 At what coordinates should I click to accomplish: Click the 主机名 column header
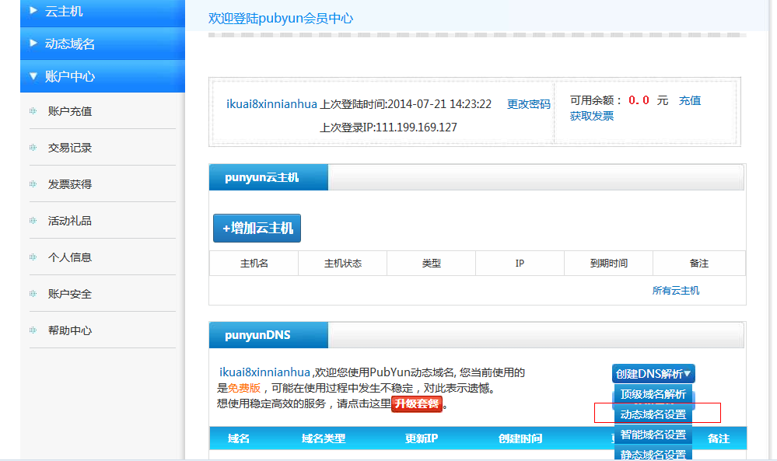254,264
